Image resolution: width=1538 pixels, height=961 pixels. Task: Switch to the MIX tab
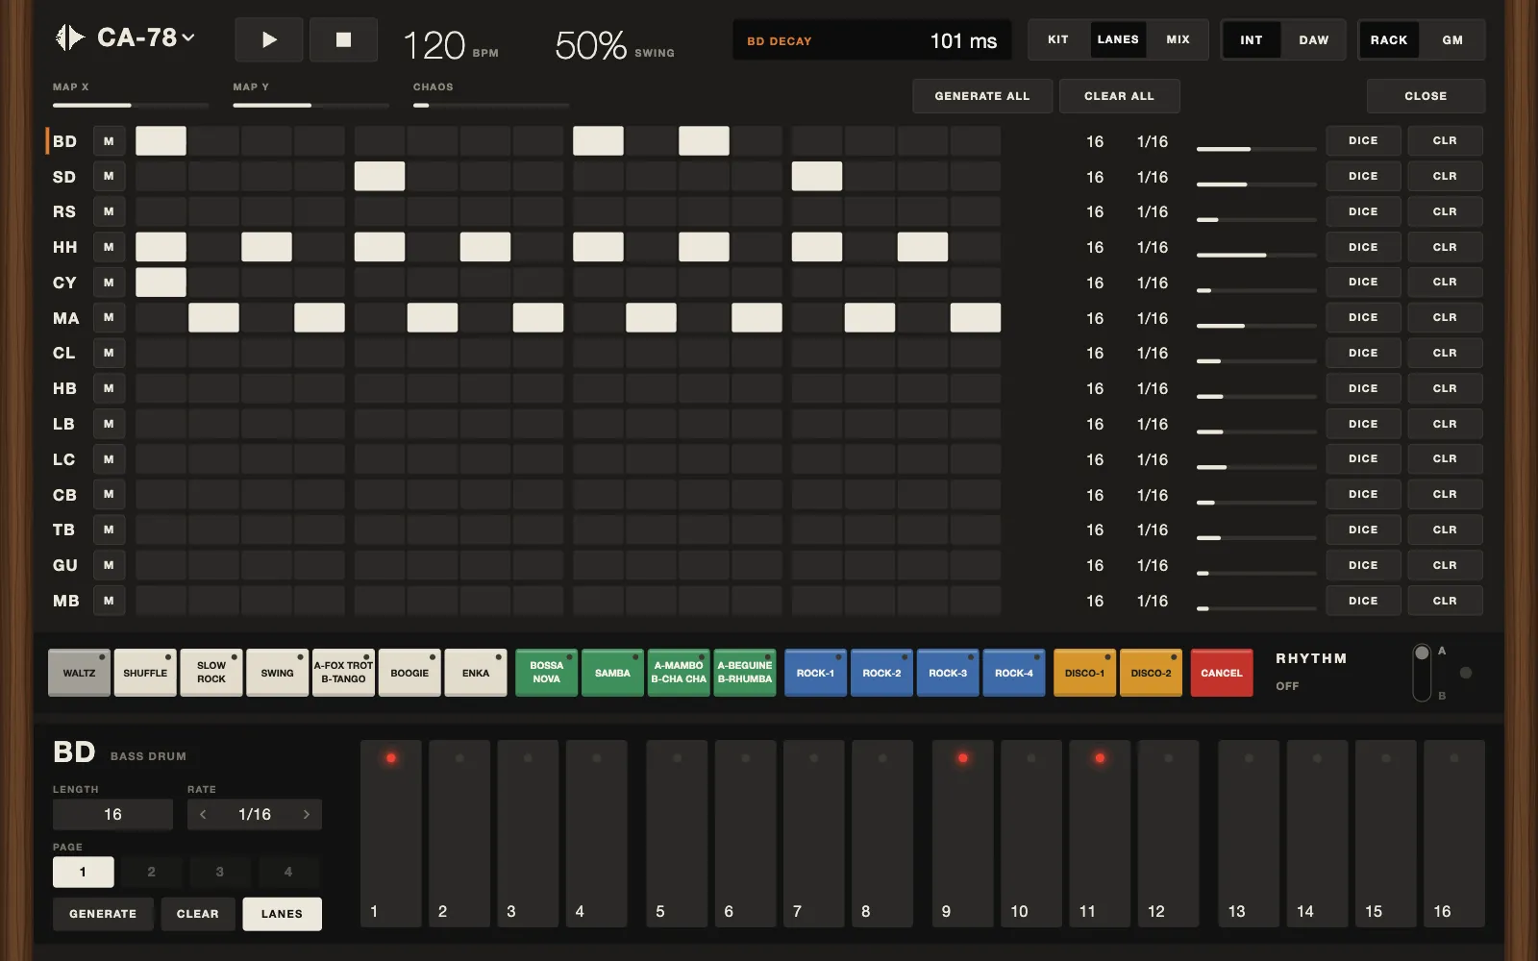(1178, 40)
